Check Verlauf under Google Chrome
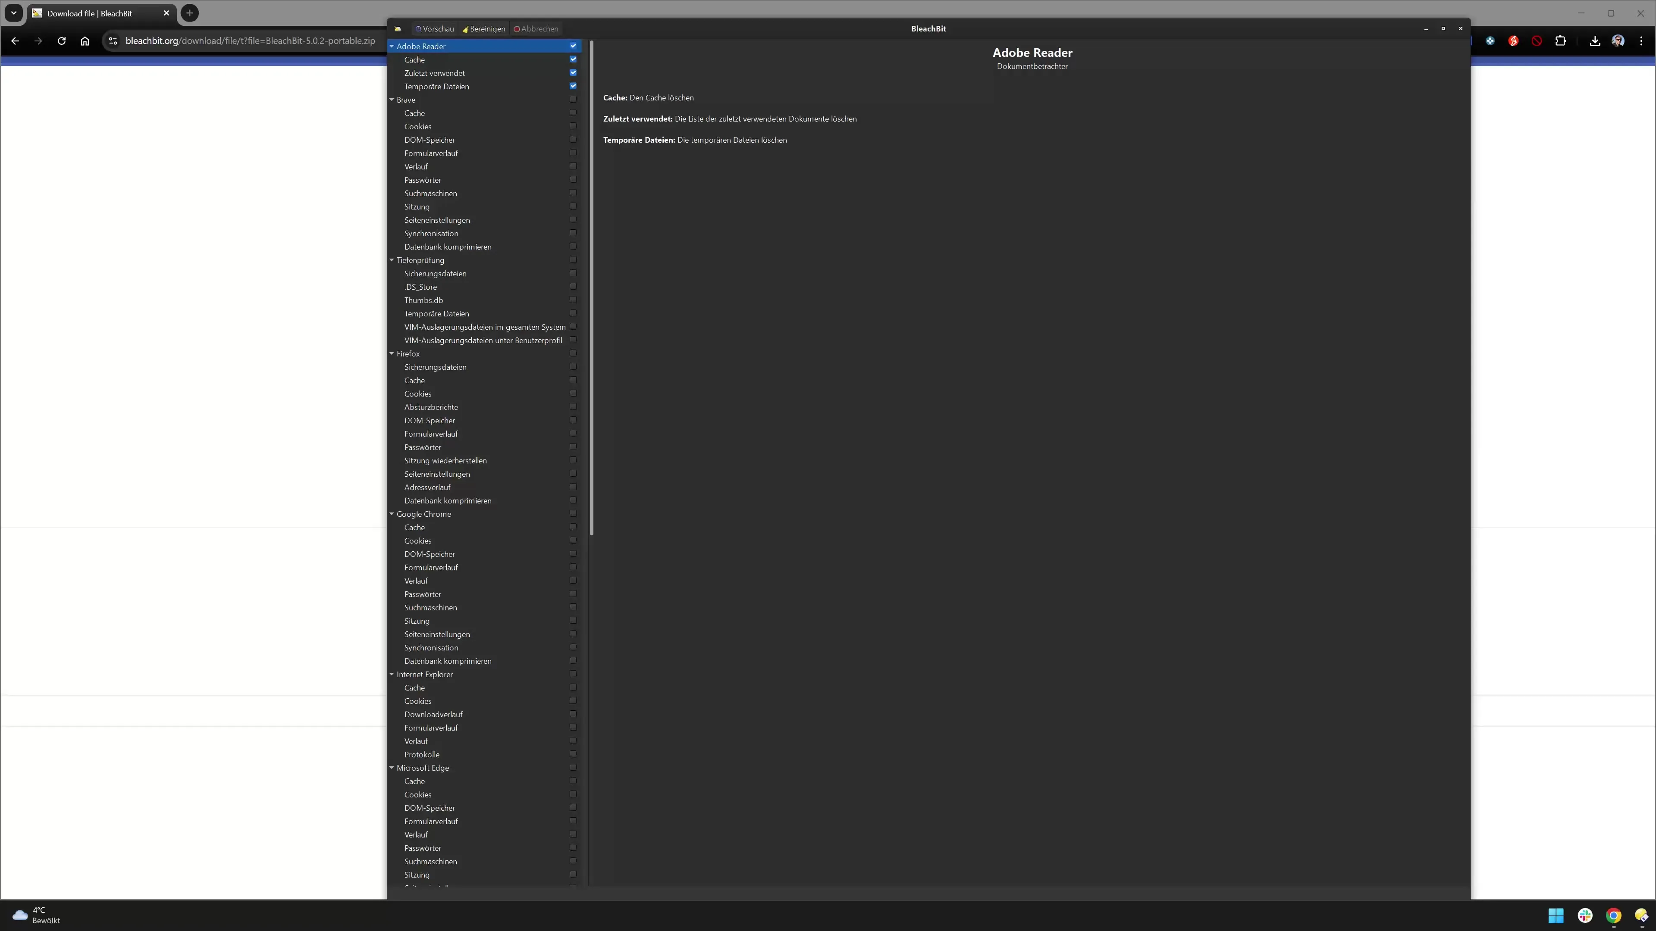The height and width of the screenshot is (931, 1656). click(x=572, y=580)
